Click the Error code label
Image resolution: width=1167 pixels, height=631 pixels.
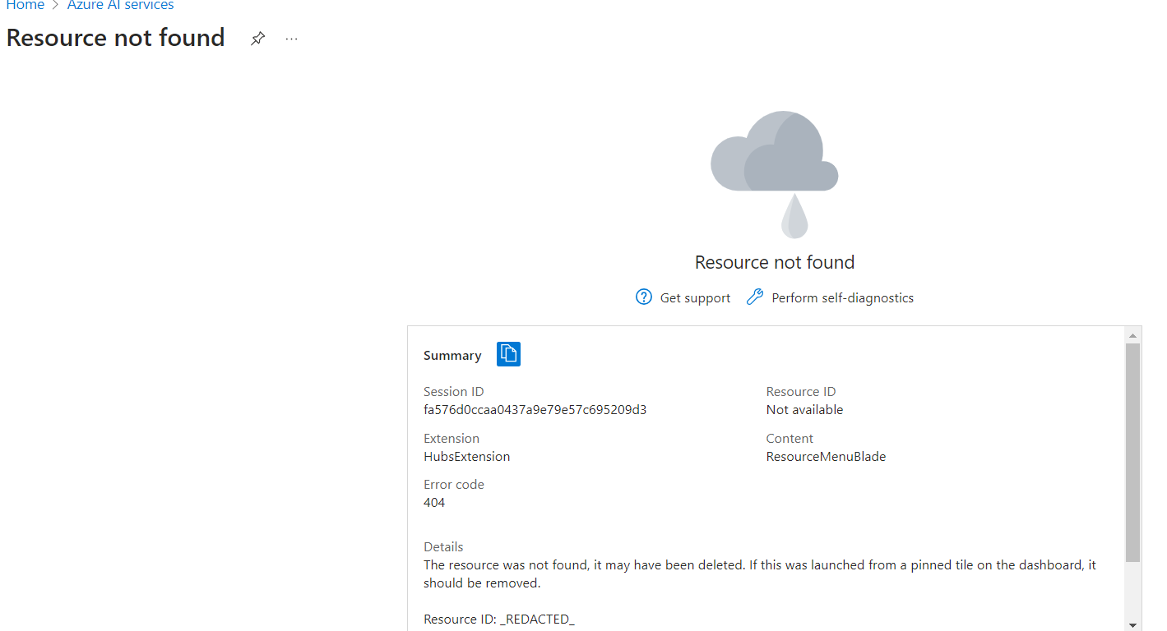click(454, 485)
